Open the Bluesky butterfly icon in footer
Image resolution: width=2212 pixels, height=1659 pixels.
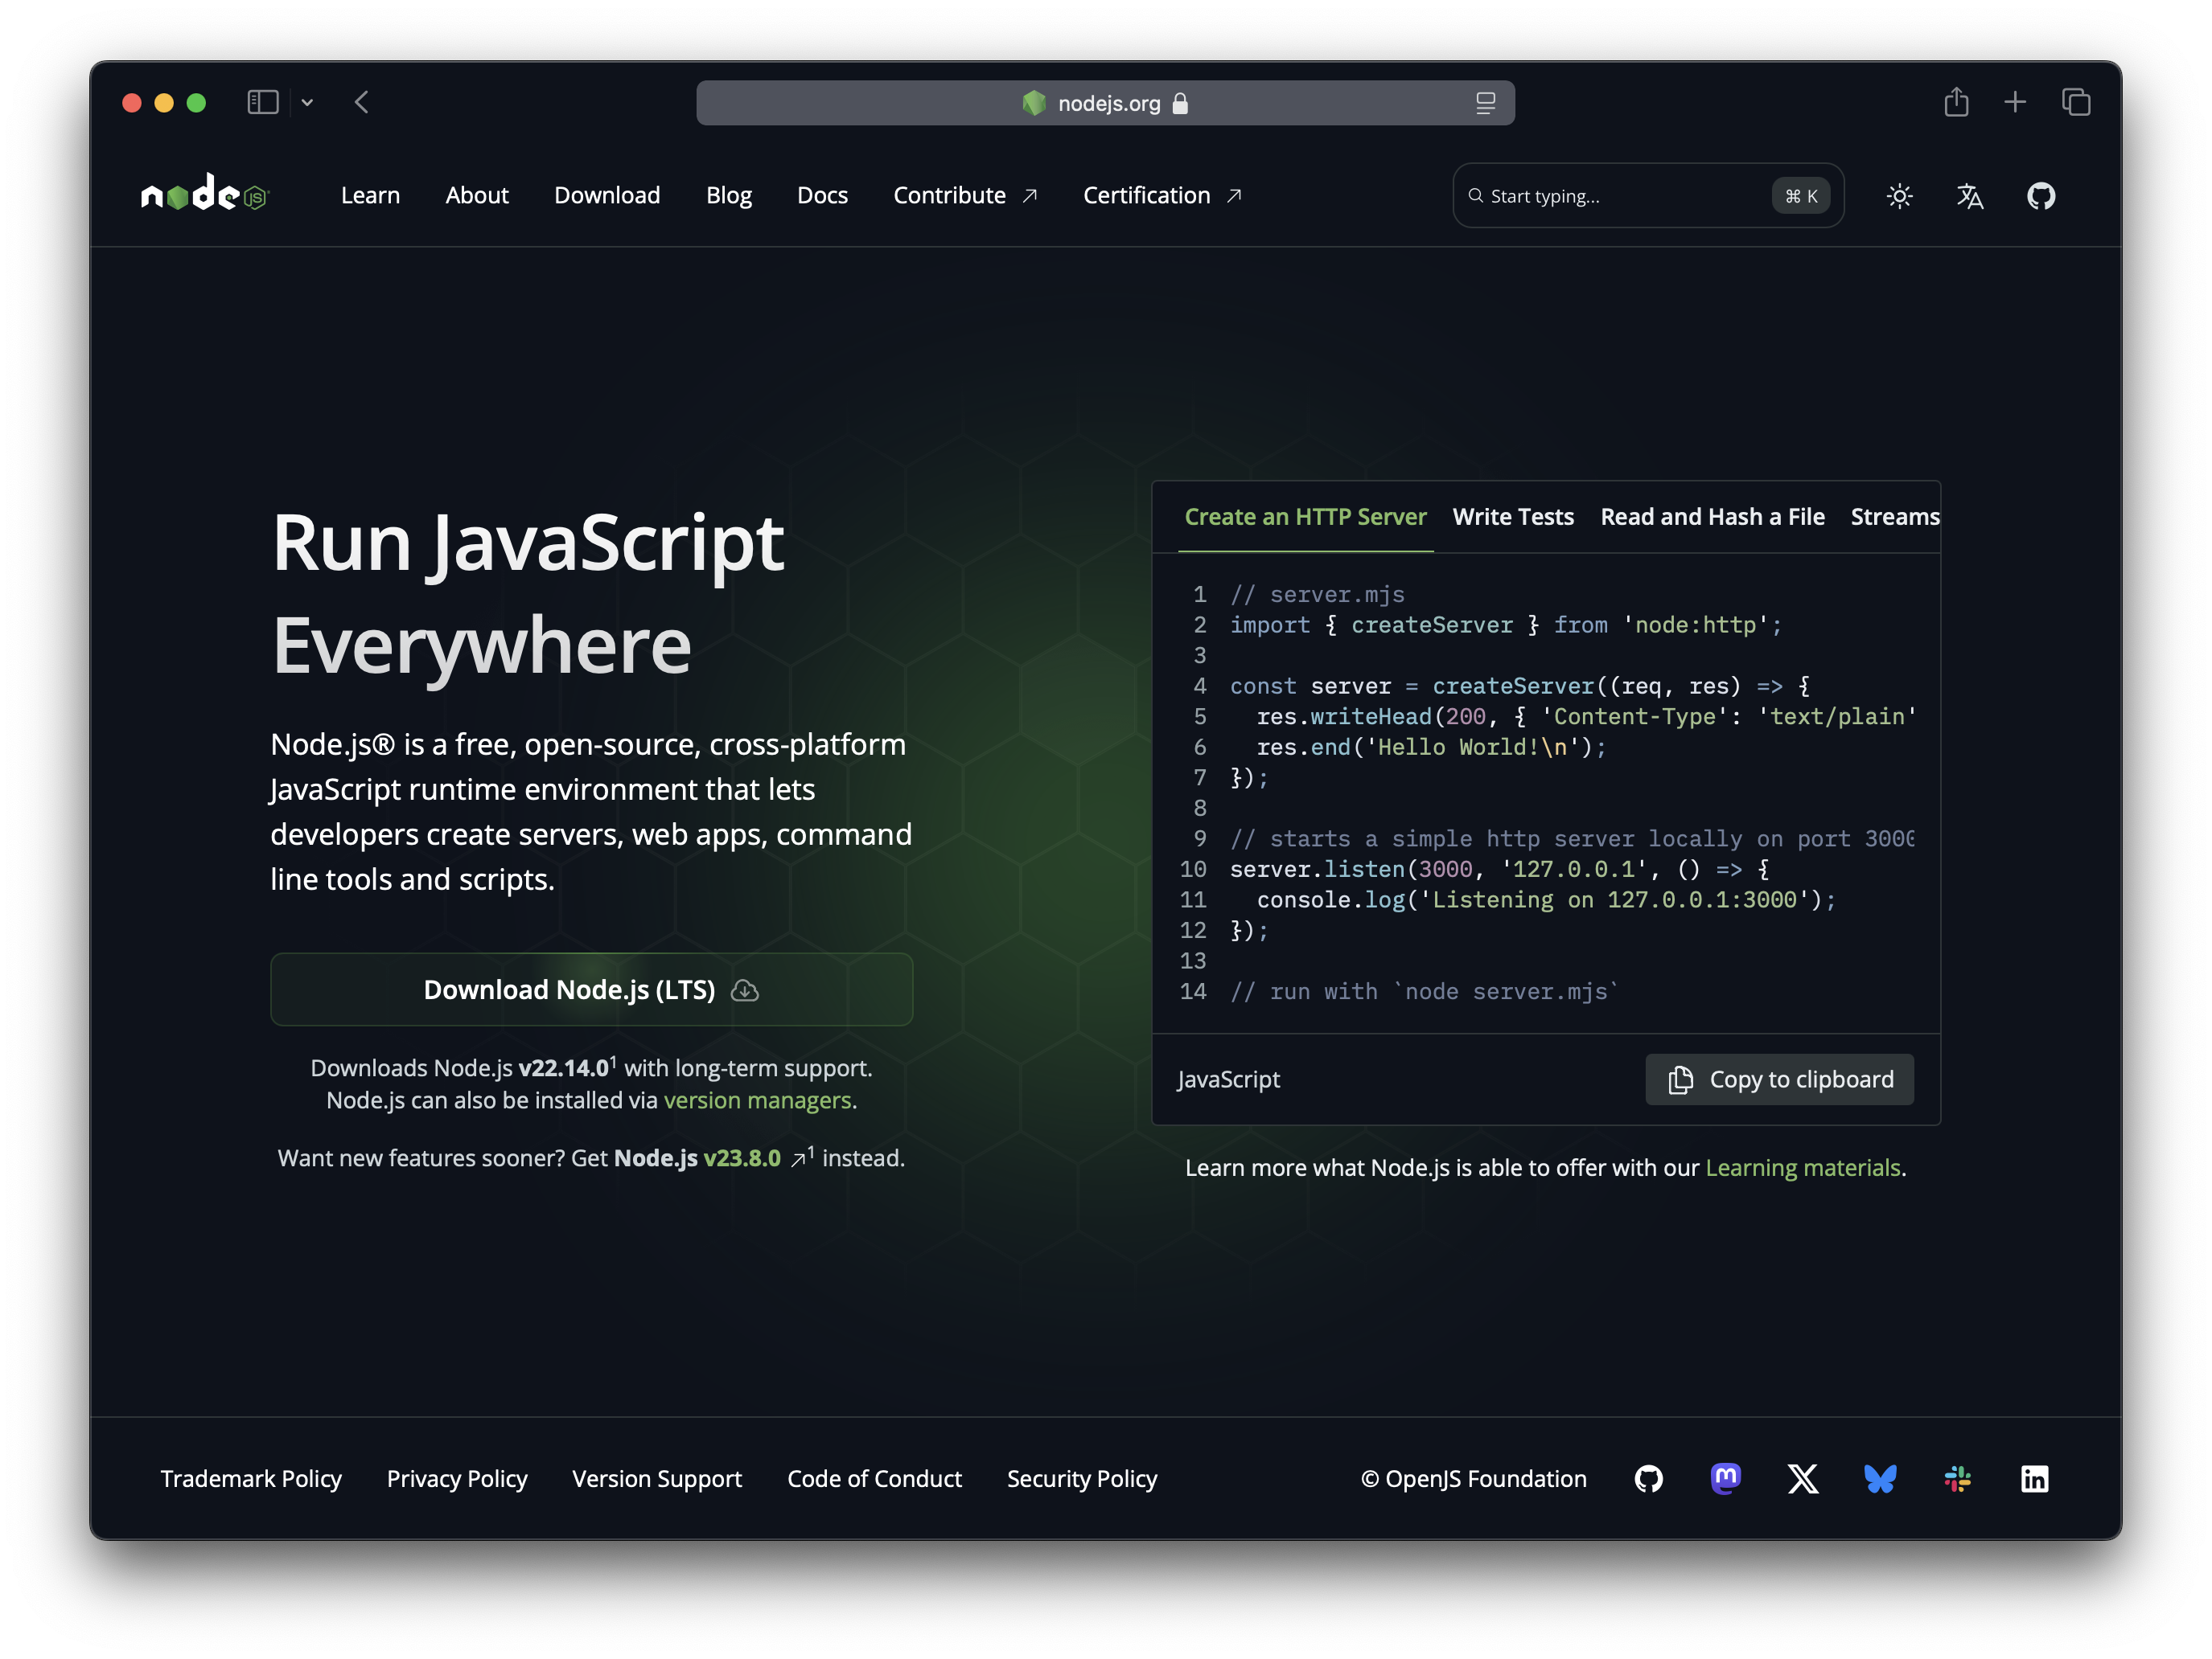(1880, 1478)
